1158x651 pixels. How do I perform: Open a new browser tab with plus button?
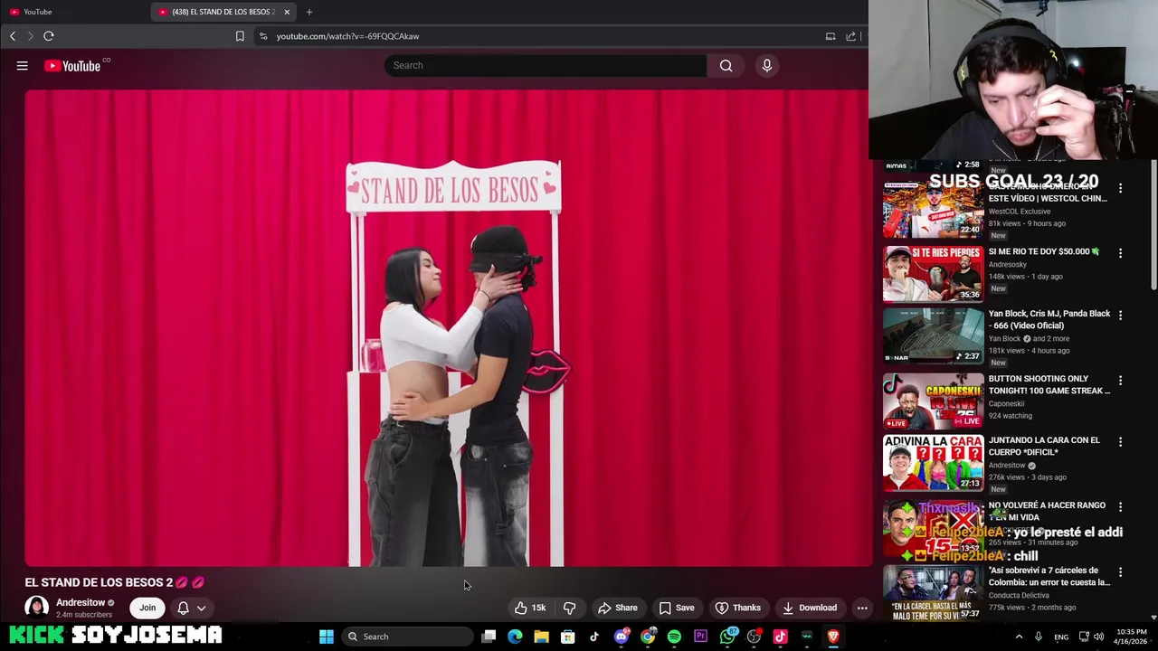click(308, 12)
